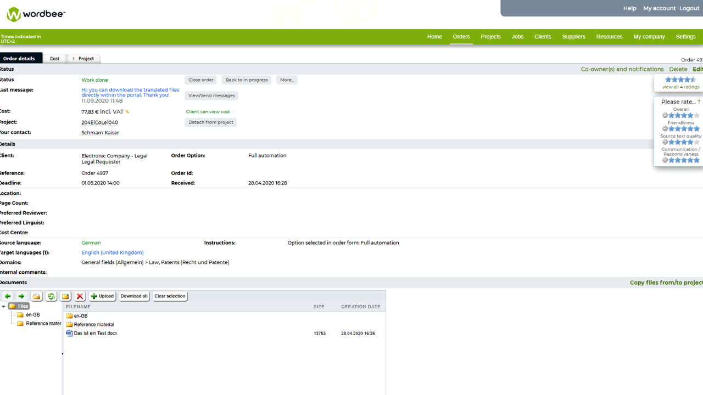Open the More... status options
The image size is (703, 395).
(x=287, y=80)
